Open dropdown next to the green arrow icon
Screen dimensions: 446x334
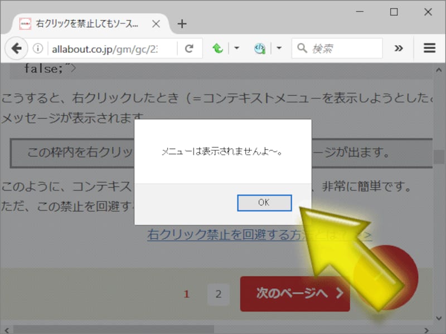[x=236, y=48]
